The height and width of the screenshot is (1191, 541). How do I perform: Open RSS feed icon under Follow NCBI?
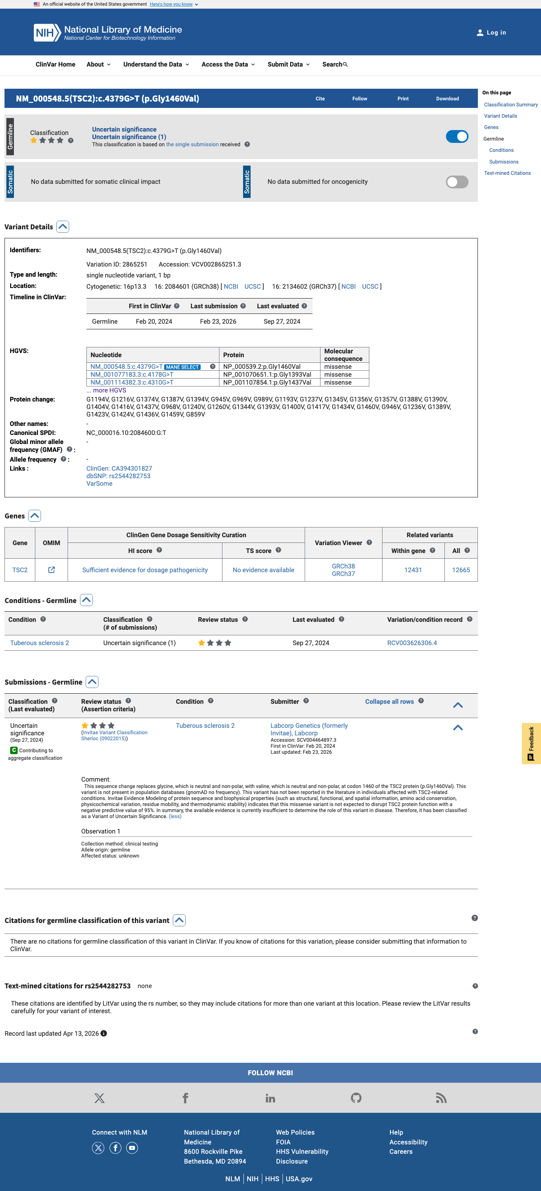coord(441,1098)
